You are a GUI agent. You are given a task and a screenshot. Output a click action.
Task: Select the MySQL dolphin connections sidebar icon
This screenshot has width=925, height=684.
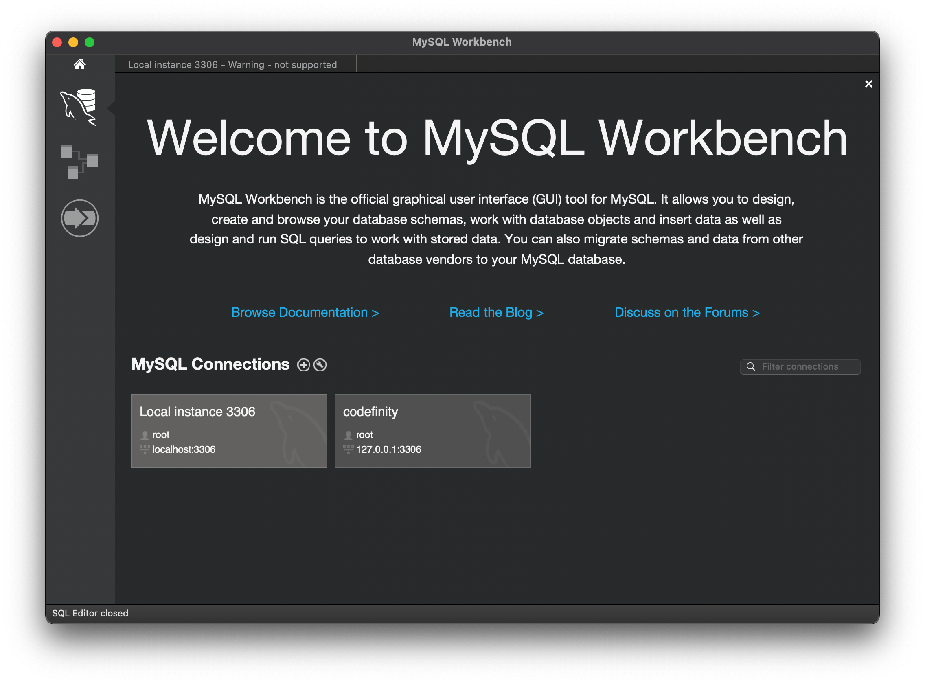coord(79,107)
